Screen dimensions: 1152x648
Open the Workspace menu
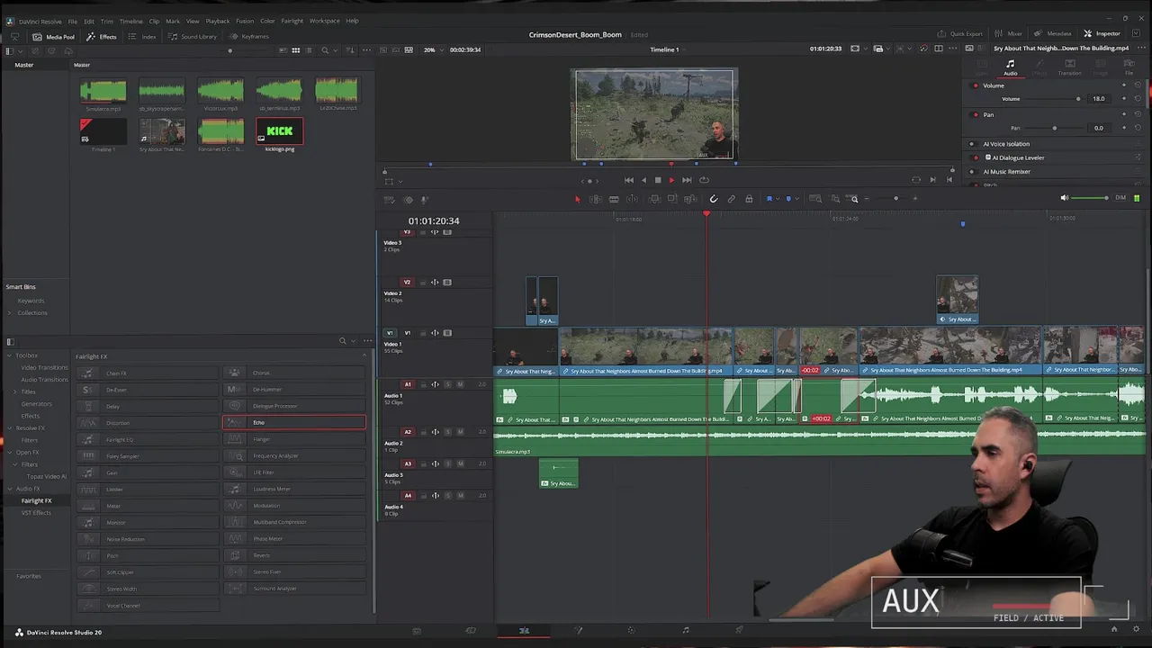click(324, 21)
